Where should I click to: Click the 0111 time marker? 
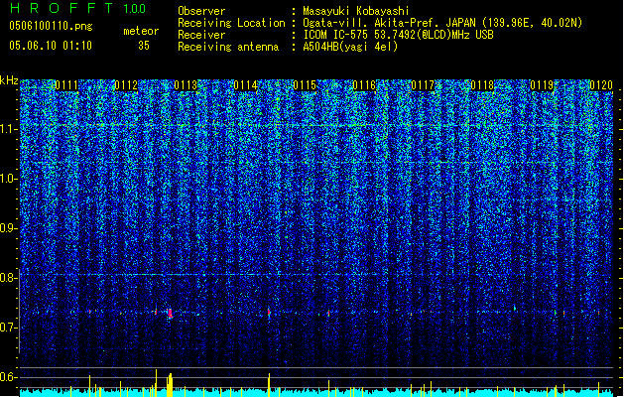(66, 85)
